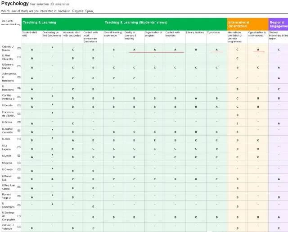Click U Jaén's Organization of program E grade
Image resolution: width=288 pixels, height=232 pixels.
155,140
